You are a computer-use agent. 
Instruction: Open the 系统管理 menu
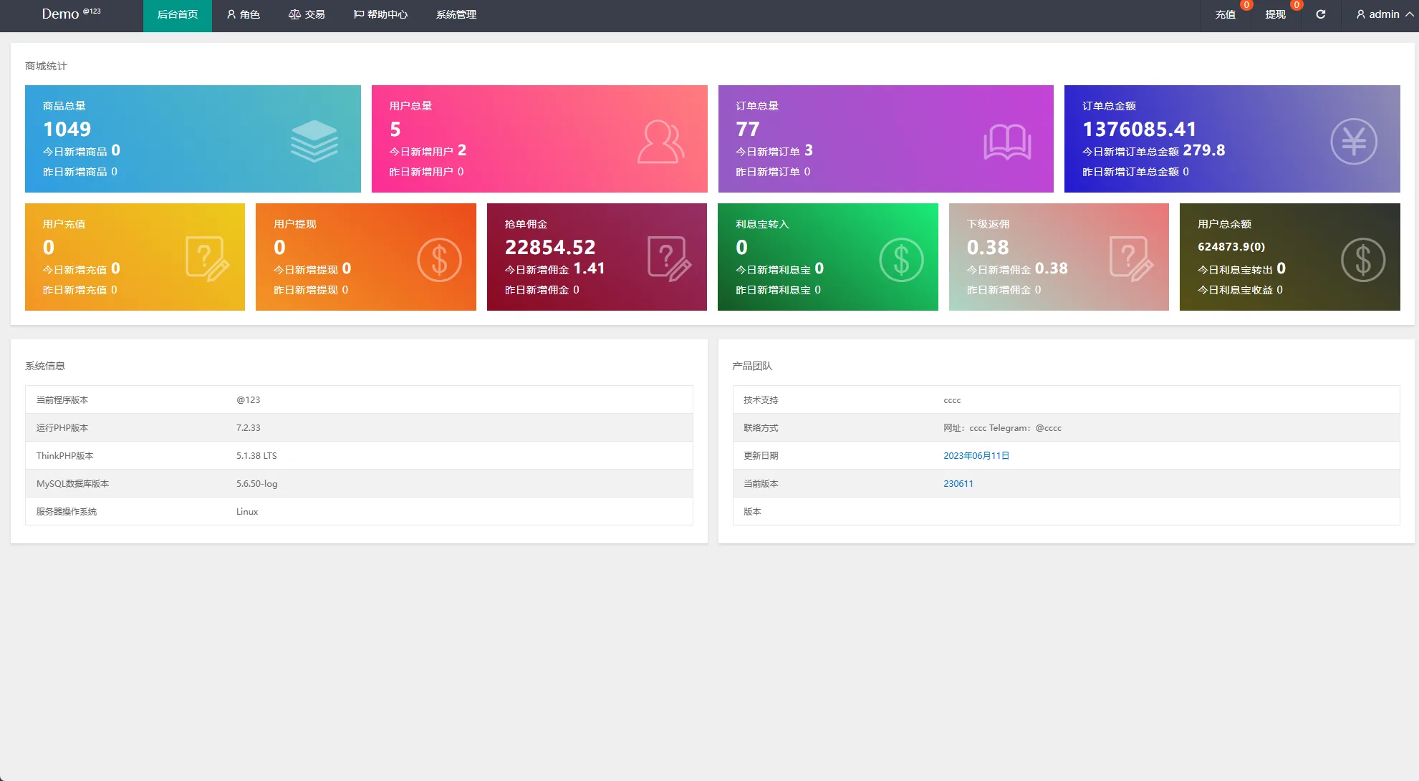456,14
